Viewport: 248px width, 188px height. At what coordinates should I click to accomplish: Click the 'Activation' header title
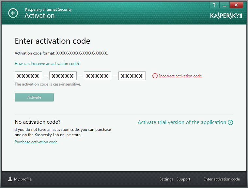pyautogui.click(x=39, y=16)
